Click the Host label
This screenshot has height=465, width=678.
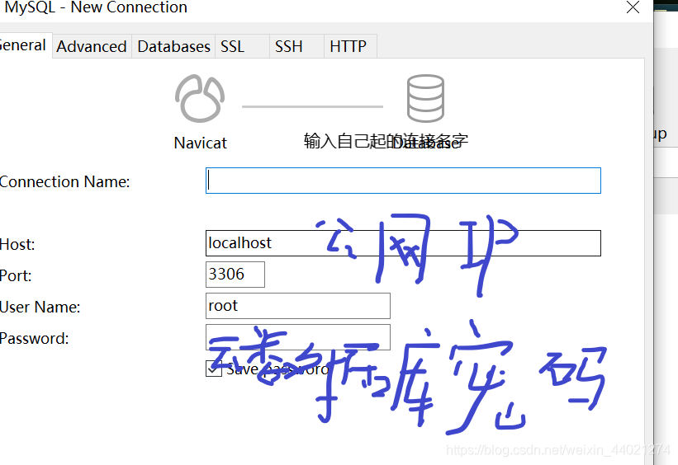(x=17, y=244)
